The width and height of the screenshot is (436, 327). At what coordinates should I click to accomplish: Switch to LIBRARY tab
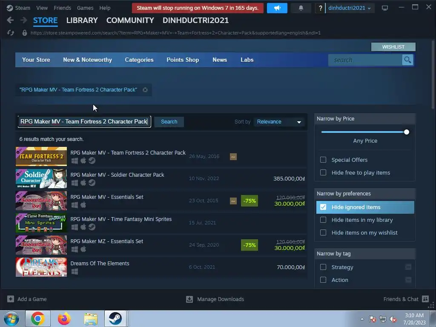coord(82,20)
